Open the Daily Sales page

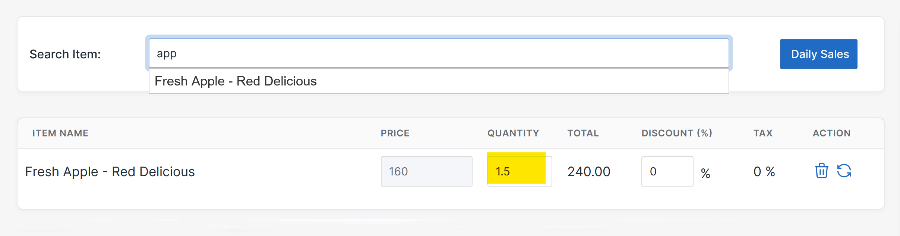point(818,54)
